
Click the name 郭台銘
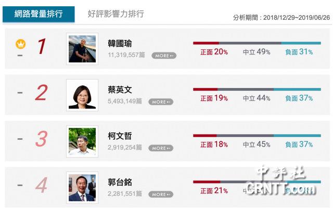[x=120, y=182]
